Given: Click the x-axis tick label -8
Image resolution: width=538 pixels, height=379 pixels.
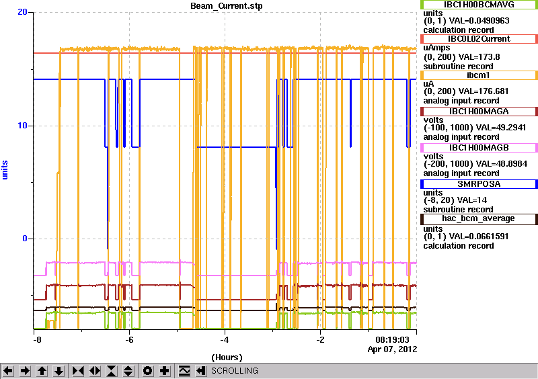Looking at the screenshot, I should point(37,340).
